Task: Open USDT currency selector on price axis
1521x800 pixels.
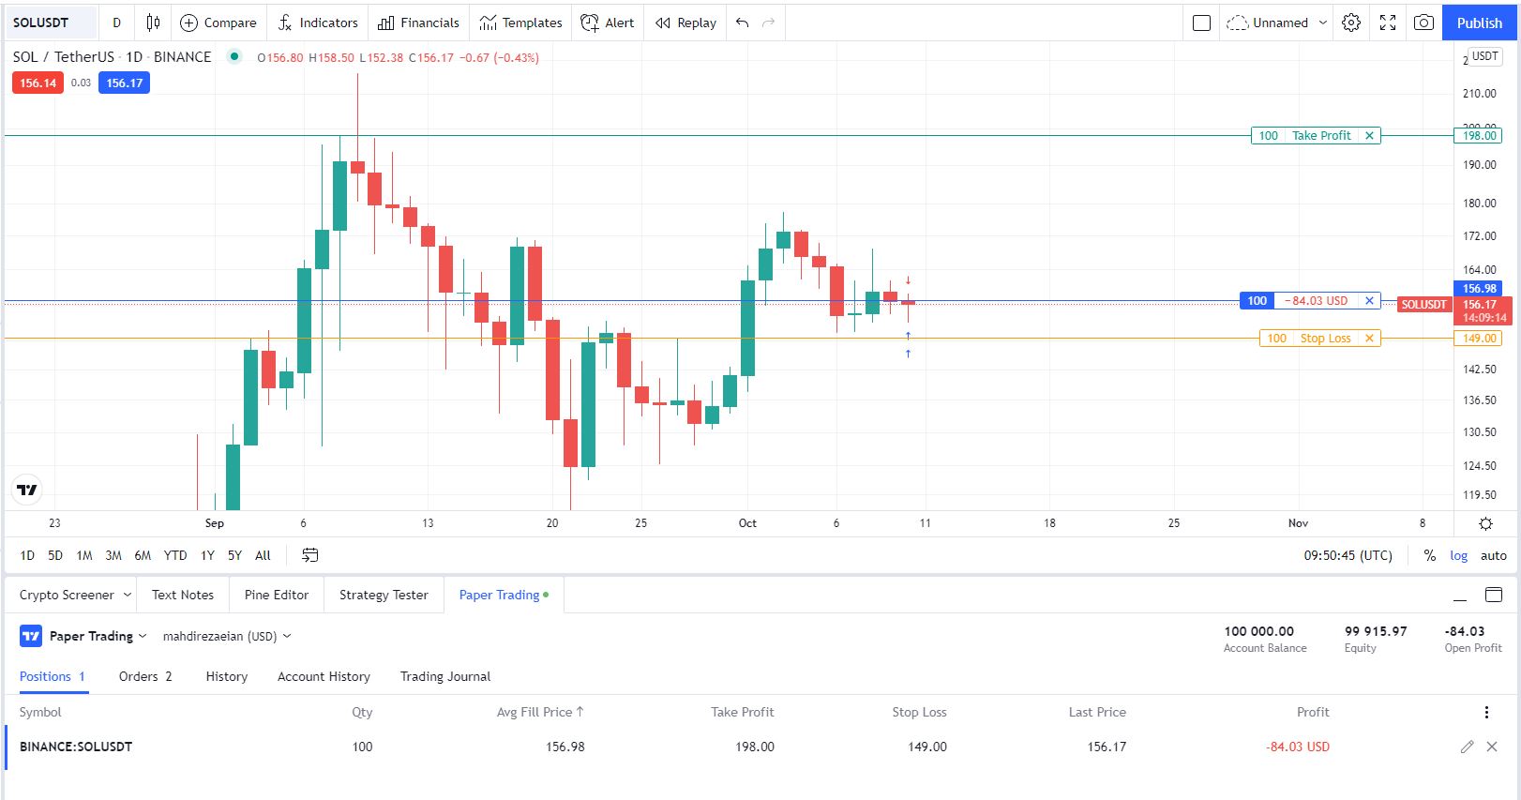Action: point(1484,56)
